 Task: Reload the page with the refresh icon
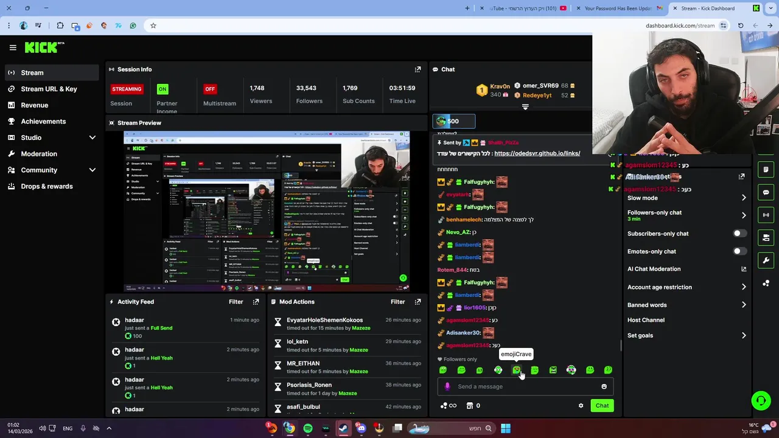click(x=740, y=26)
